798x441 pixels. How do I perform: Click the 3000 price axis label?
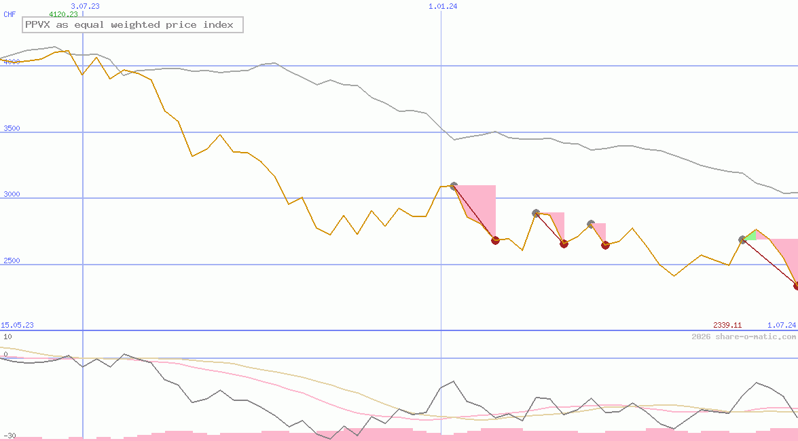coord(12,194)
